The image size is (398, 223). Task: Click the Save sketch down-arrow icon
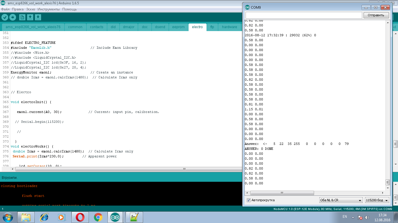38,17
